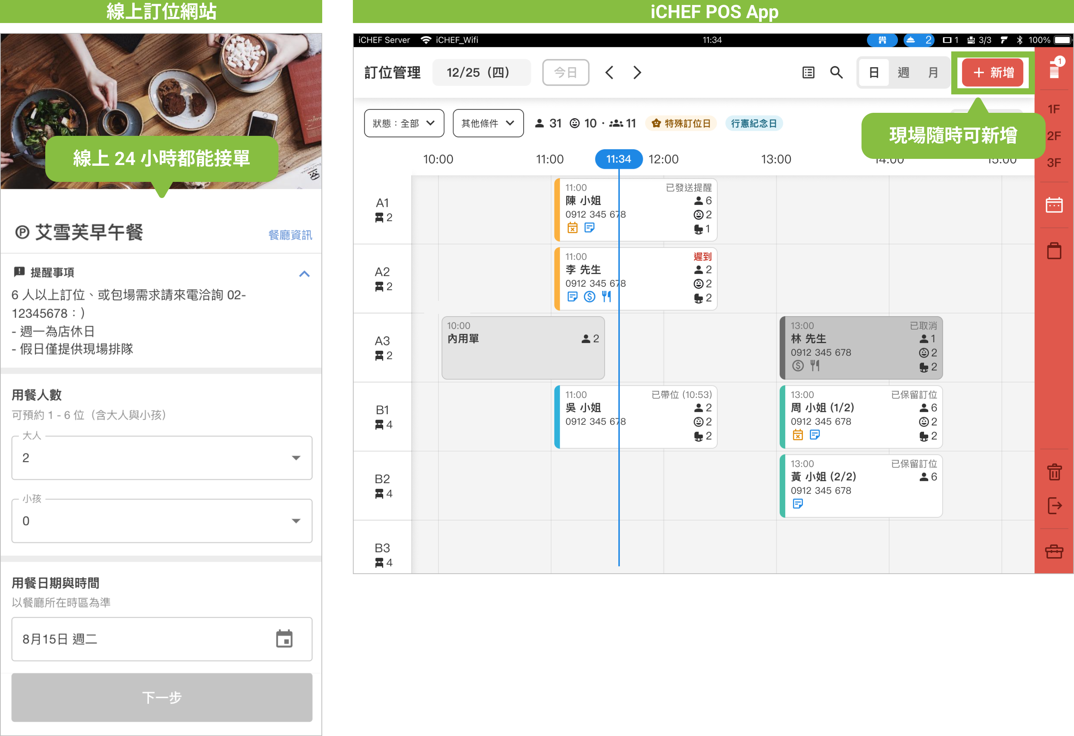
Task: Click the red 新增 button
Action: pos(993,73)
